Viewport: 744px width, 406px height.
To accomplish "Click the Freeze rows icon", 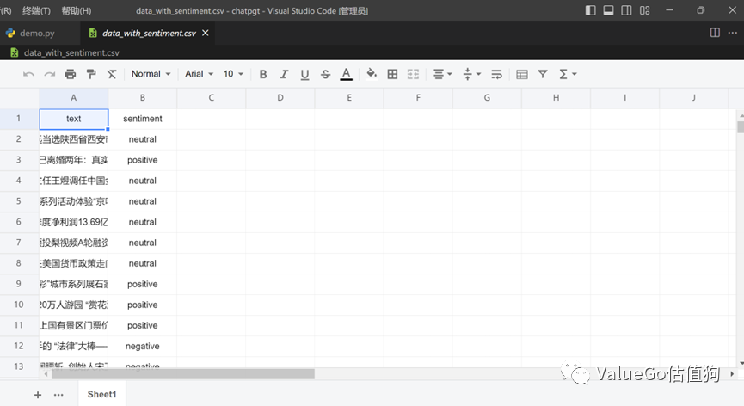I will 522,74.
